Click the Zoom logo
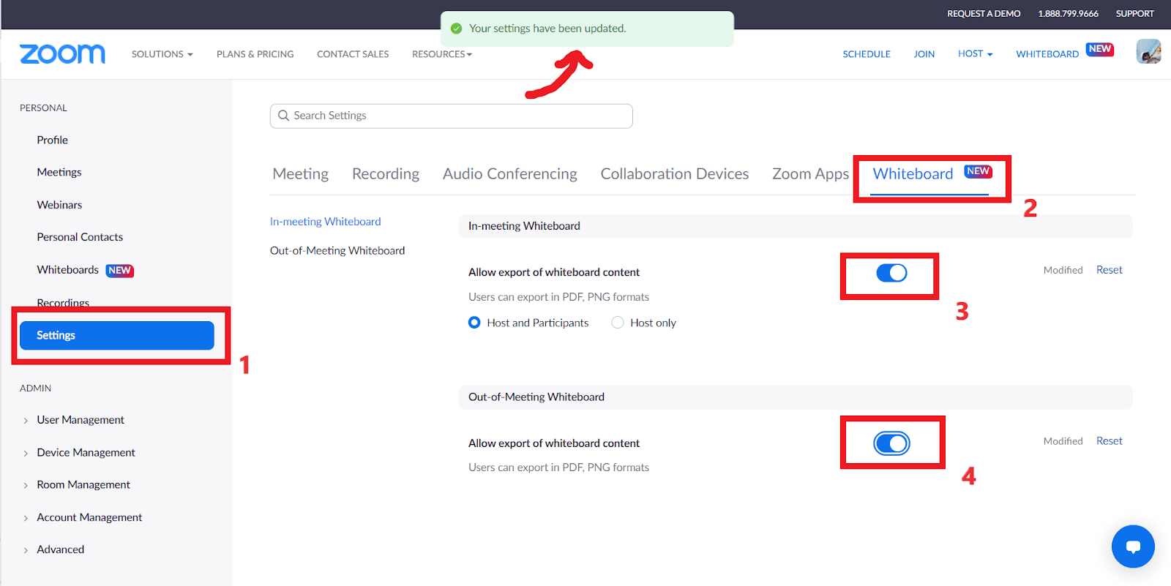The image size is (1171, 586). pos(62,54)
